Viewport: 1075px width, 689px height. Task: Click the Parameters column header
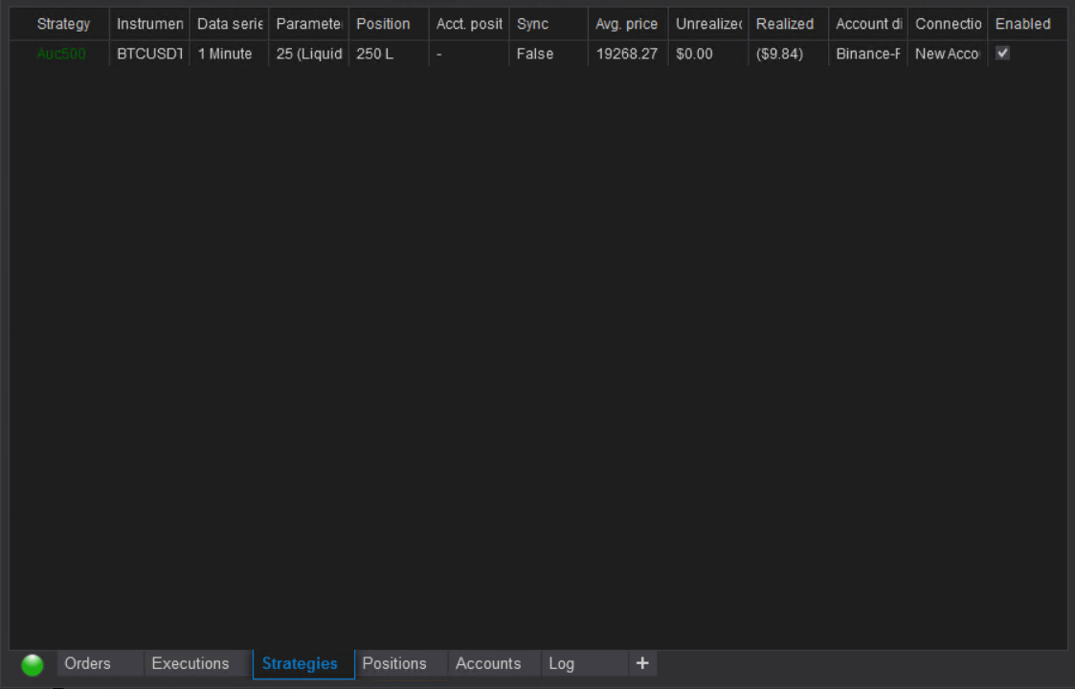[308, 24]
